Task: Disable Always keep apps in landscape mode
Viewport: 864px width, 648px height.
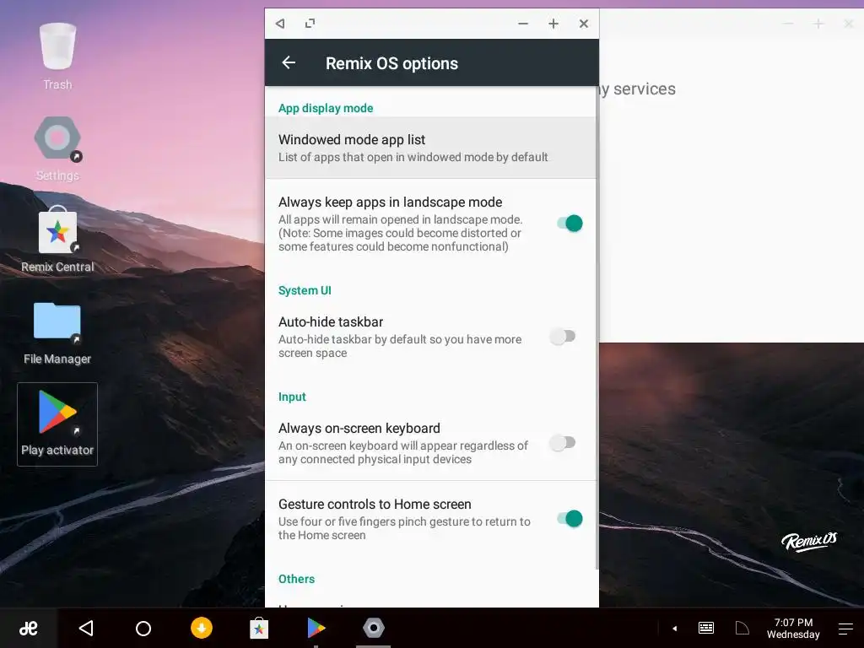Action: pyautogui.click(x=570, y=223)
